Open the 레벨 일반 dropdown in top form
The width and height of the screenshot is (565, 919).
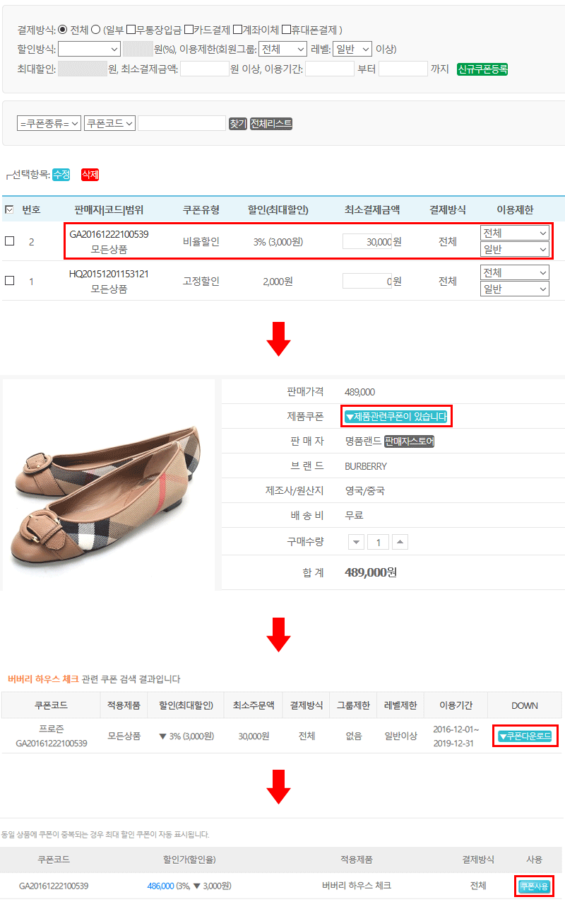click(352, 50)
